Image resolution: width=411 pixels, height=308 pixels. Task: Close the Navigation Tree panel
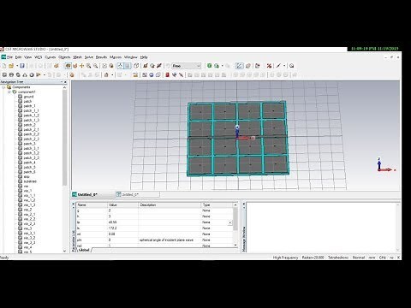tap(65, 82)
